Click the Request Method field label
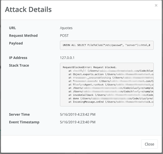 pyautogui.click(x=23, y=36)
